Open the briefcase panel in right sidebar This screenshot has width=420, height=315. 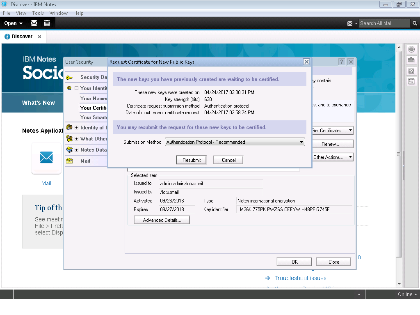point(411,60)
